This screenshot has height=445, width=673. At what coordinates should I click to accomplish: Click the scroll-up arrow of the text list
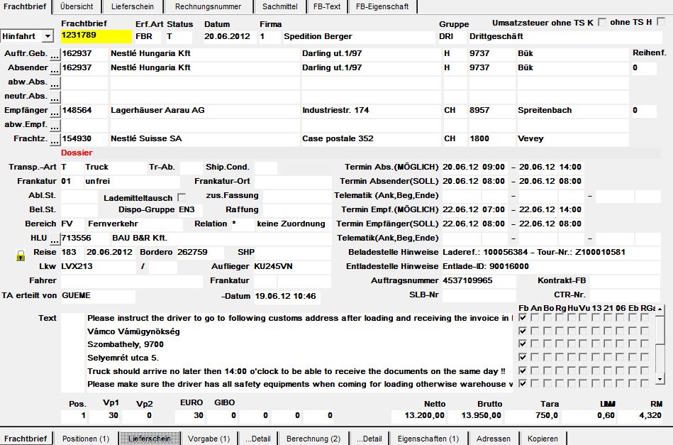click(x=660, y=309)
